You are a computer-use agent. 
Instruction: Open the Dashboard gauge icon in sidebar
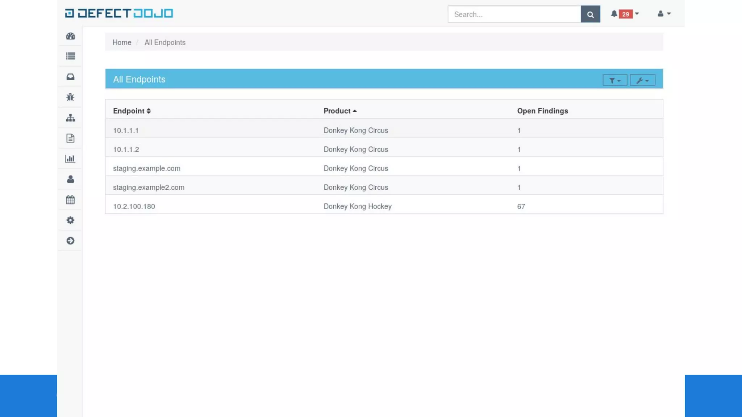pyautogui.click(x=70, y=36)
